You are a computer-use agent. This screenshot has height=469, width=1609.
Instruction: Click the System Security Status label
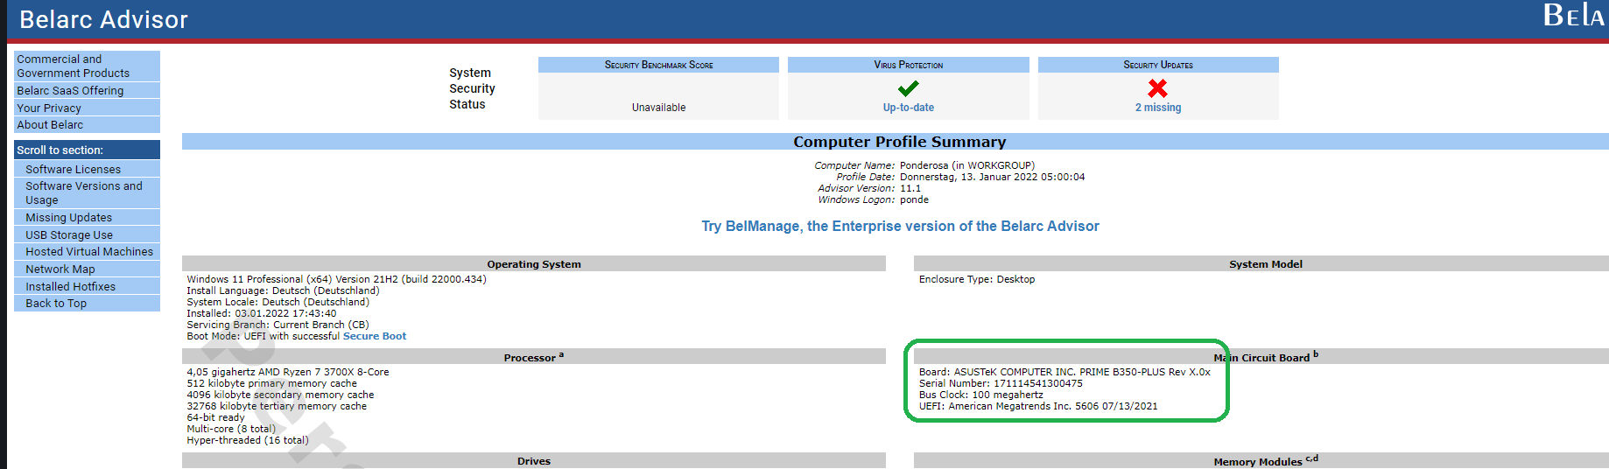[x=472, y=88]
